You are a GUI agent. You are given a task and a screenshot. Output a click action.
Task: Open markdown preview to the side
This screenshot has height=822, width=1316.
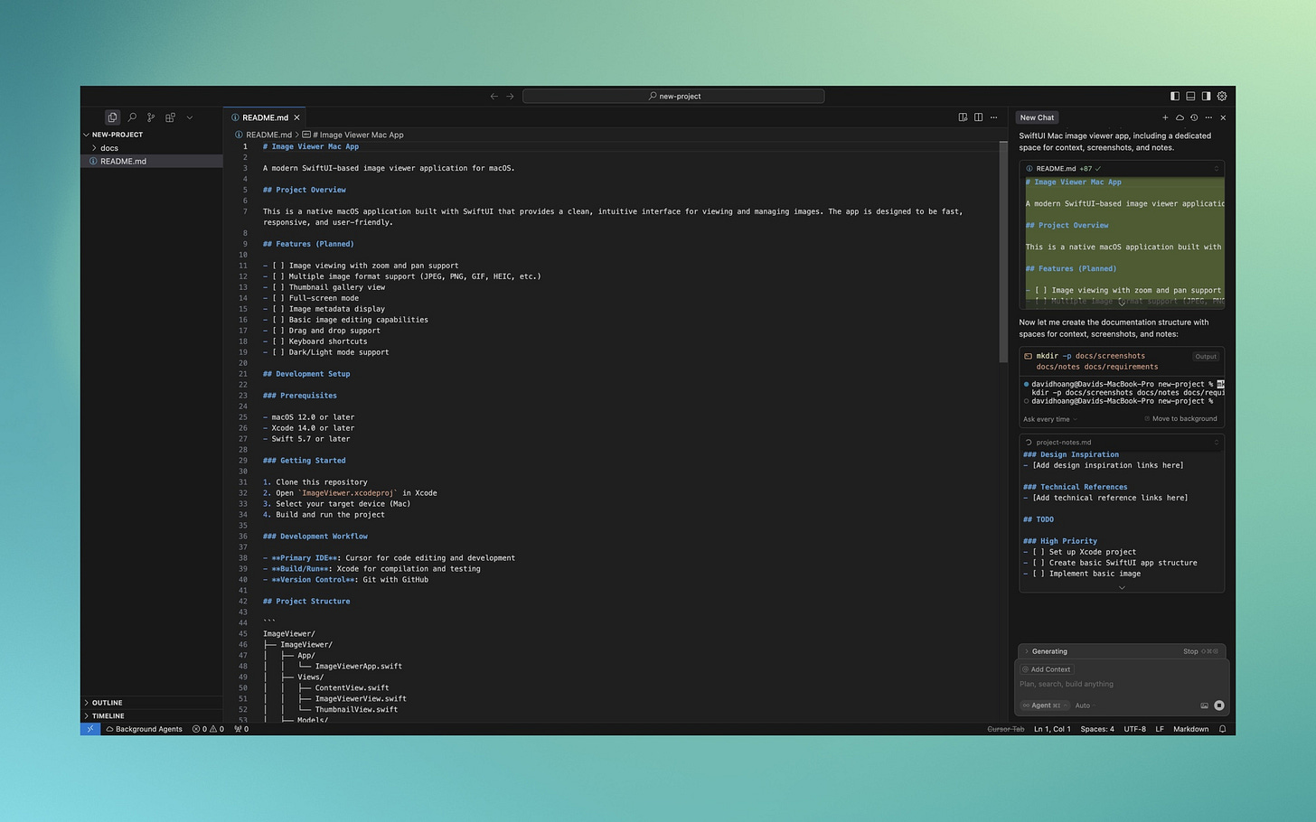[x=963, y=117]
